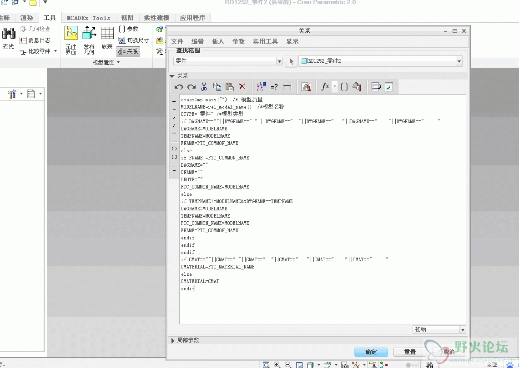Reset the relations with the 重置 button
The height and width of the screenshot is (368, 519).
410,352
